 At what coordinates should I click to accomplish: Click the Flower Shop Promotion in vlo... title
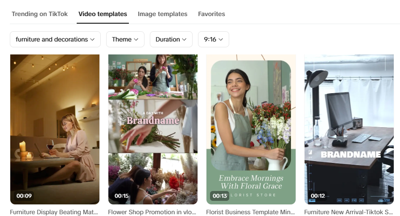coord(152,212)
